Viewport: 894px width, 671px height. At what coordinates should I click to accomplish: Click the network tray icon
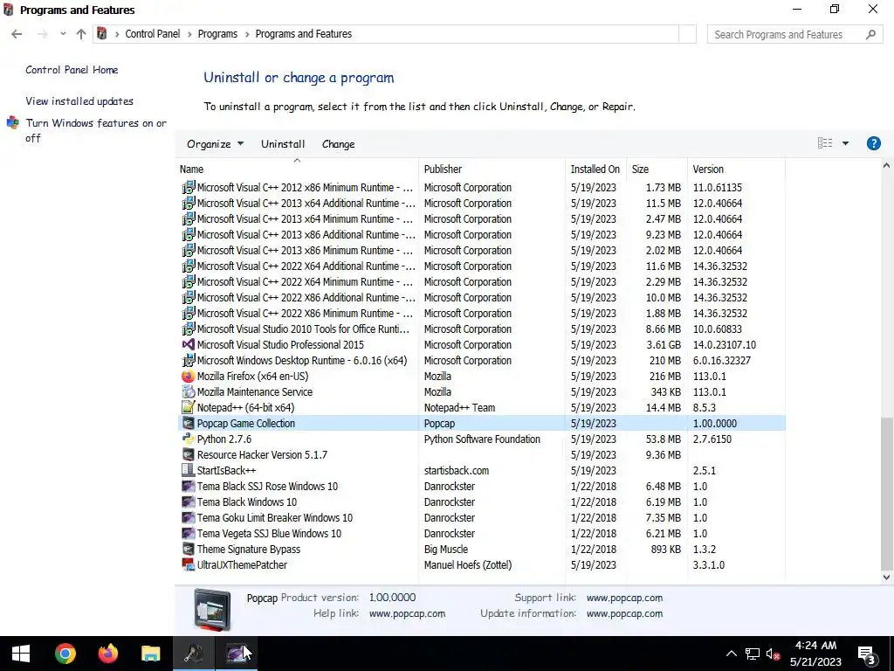(752, 654)
